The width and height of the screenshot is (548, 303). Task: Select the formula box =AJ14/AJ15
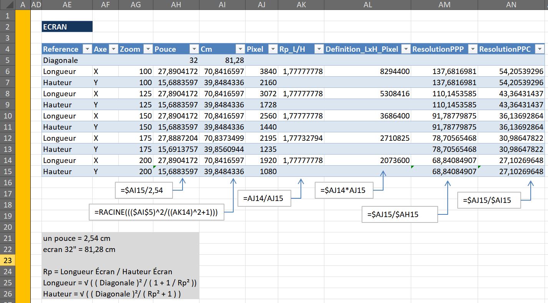click(x=264, y=198)
